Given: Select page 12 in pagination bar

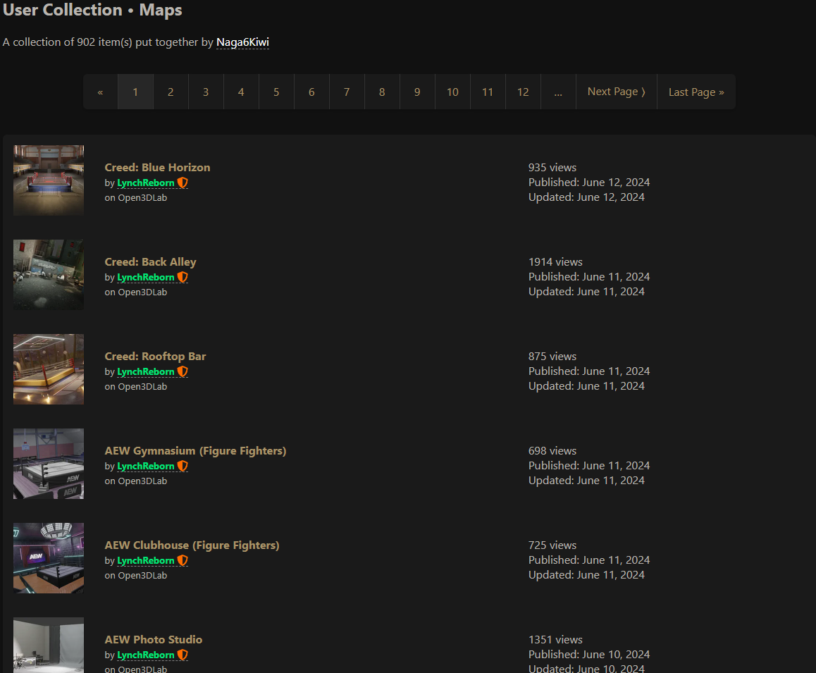Looking at the screenshot, I should tap(523, 92).
